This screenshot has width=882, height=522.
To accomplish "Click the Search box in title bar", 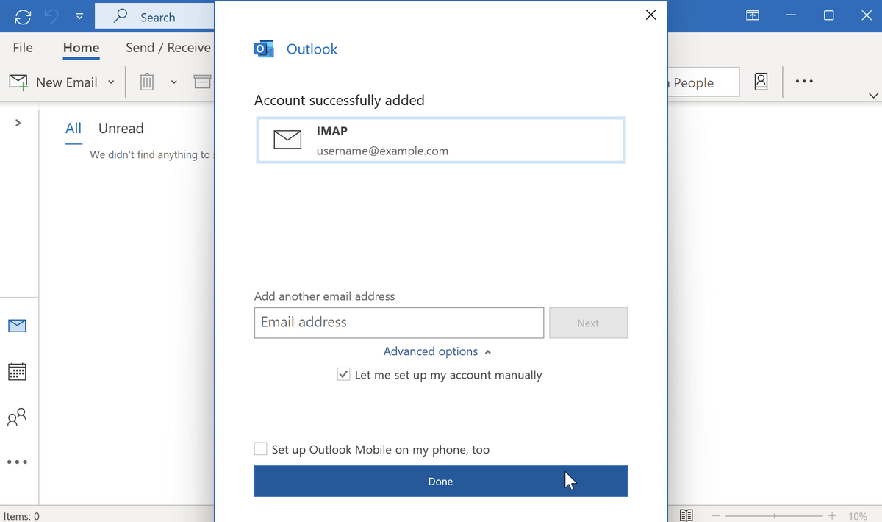I will tap(154, 16).
